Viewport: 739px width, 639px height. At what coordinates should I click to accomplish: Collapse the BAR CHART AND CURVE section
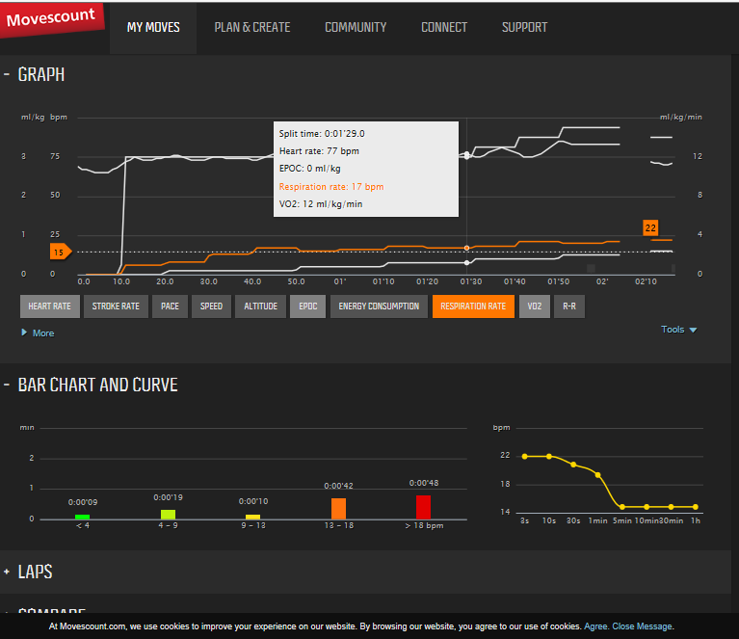[7, 385]
